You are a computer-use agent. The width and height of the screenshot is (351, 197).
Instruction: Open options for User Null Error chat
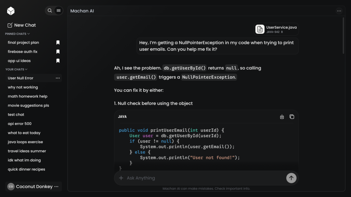[x=58, y=78]
